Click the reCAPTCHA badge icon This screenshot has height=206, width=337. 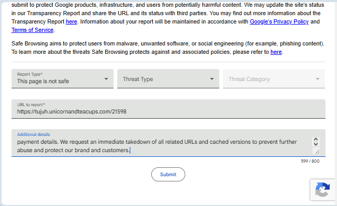tap(322, 190)
